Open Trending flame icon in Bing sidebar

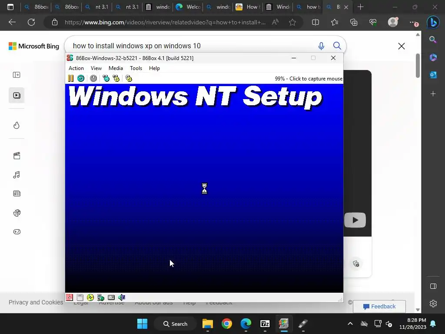tap(17, 125)
